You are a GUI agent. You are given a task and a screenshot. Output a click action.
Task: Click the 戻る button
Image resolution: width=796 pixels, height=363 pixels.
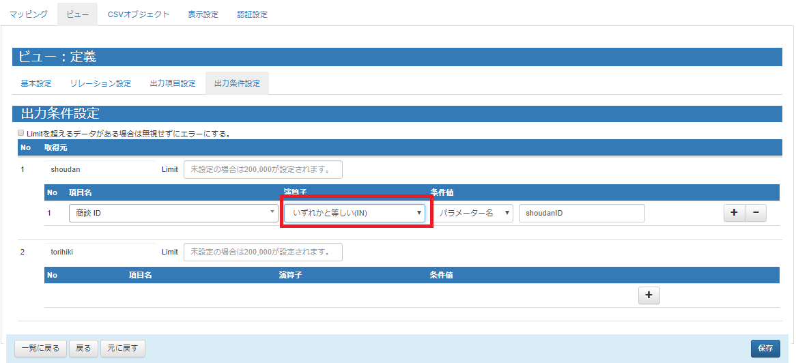click(83, 348)
